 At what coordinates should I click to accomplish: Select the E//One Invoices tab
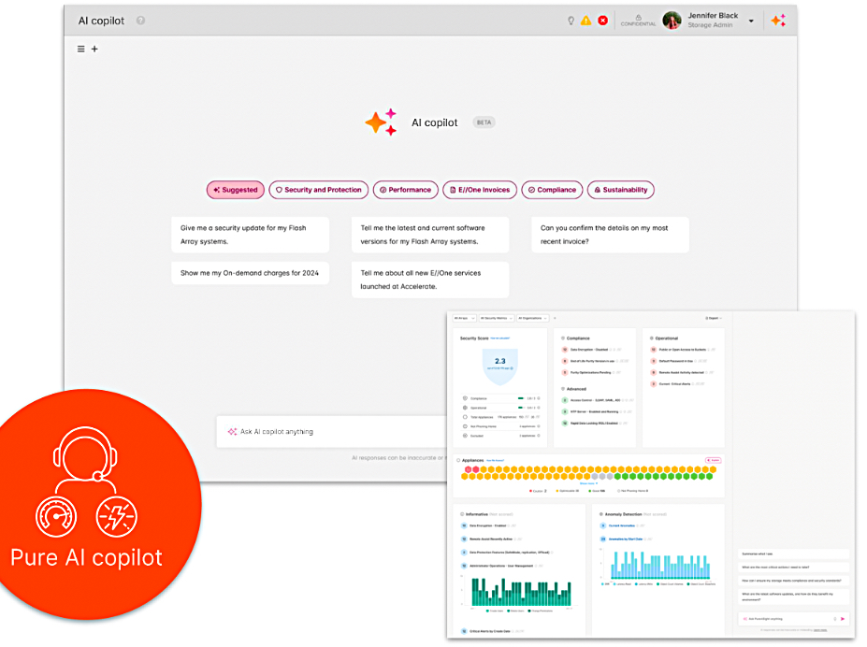click(x=480, y=190)
